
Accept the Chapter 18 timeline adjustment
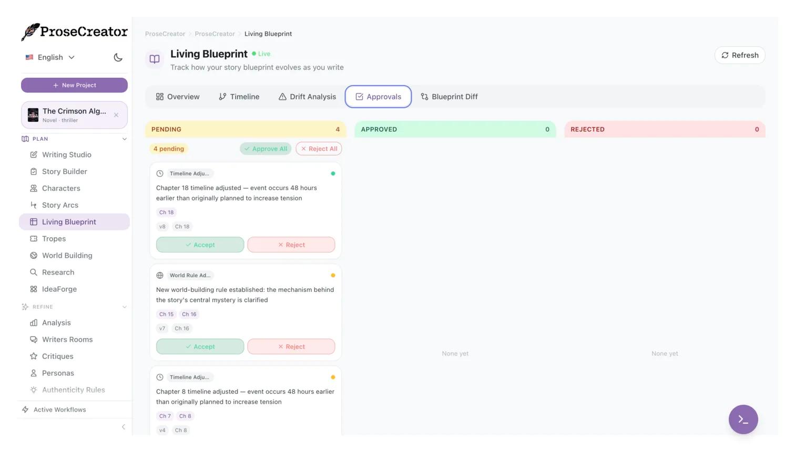(x=200, y=245)
